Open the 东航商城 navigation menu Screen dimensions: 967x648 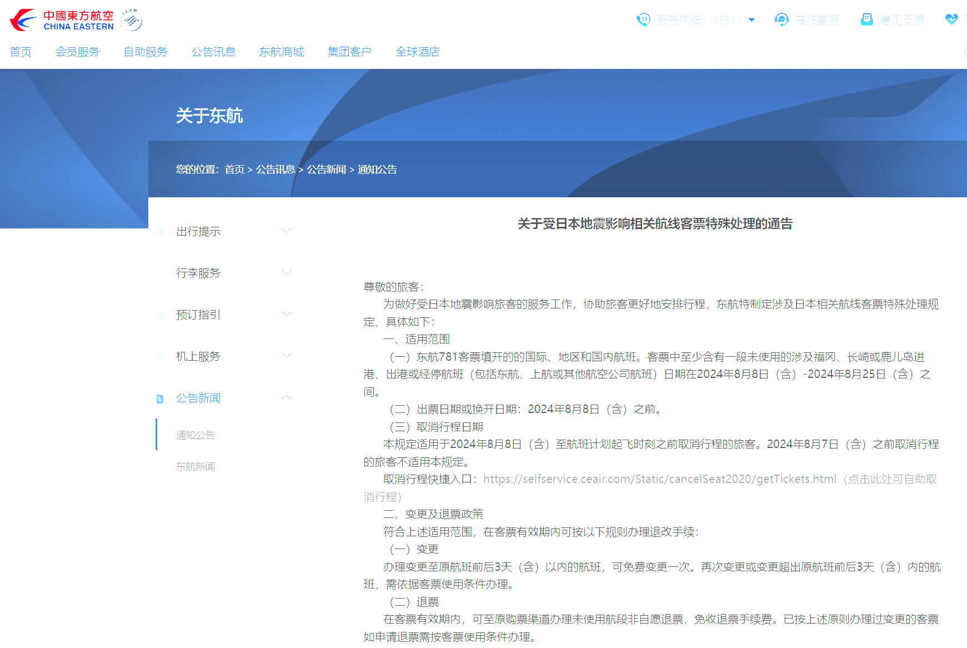coord(282,52)
